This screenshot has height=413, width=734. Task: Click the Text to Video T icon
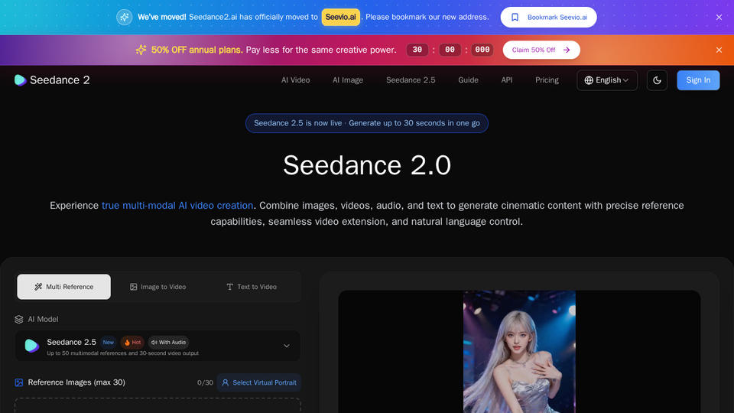[229, 287]
